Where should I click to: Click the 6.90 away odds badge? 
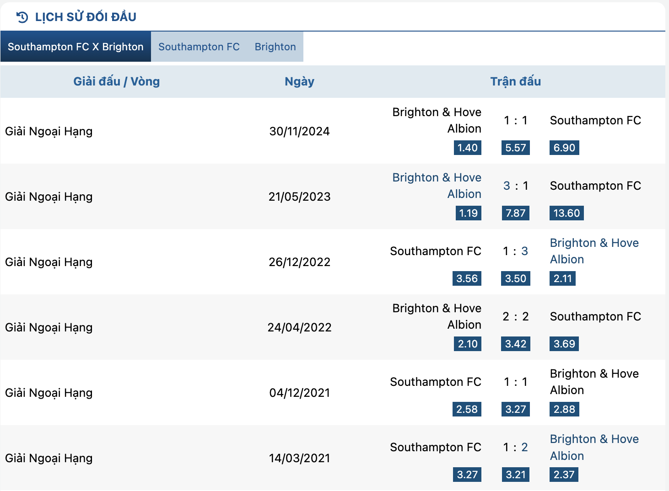point(564,148)
